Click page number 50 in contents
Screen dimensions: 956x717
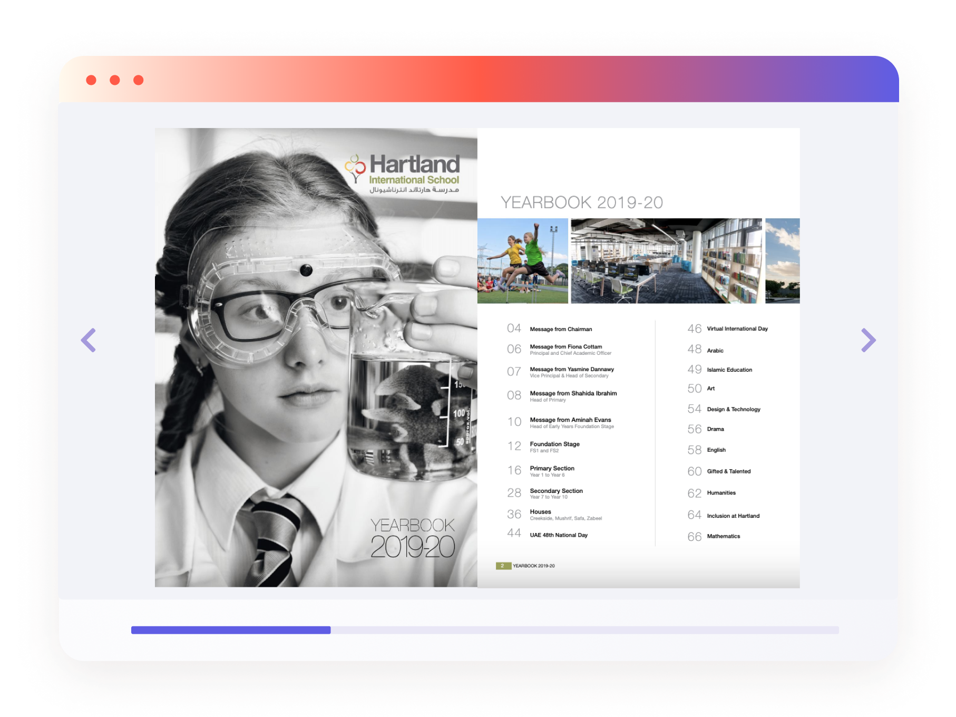(x=694, y=389)
